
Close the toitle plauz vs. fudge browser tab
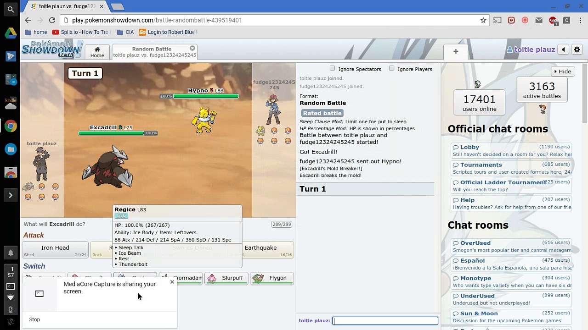[102, 6]
